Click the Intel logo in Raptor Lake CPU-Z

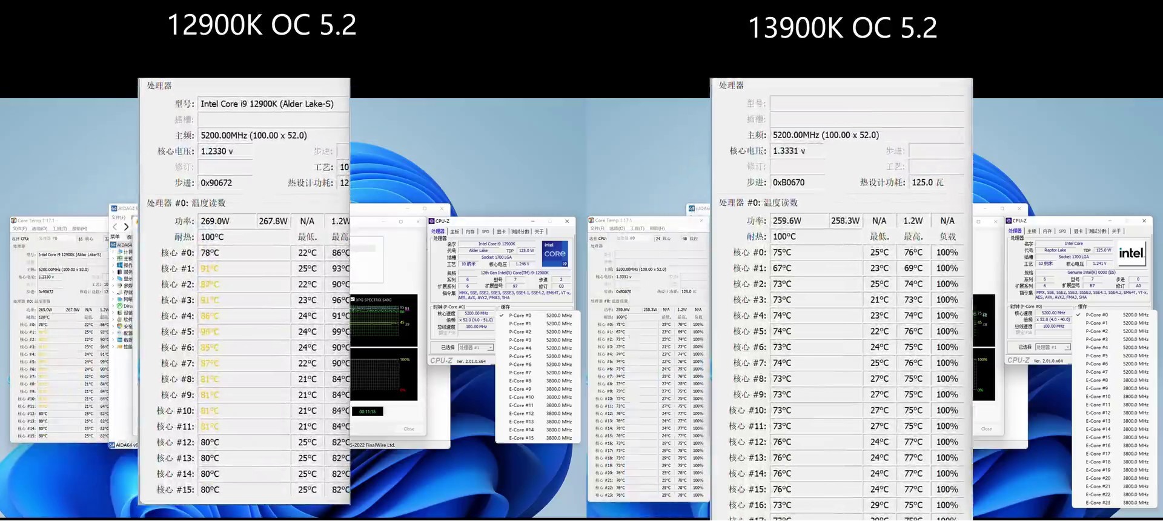[1131, 253]
